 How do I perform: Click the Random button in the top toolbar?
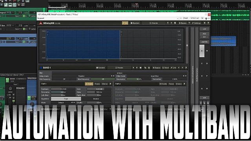(x=135, y=23)
